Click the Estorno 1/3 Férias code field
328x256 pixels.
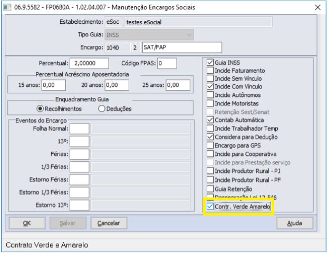tap(80, 192)
